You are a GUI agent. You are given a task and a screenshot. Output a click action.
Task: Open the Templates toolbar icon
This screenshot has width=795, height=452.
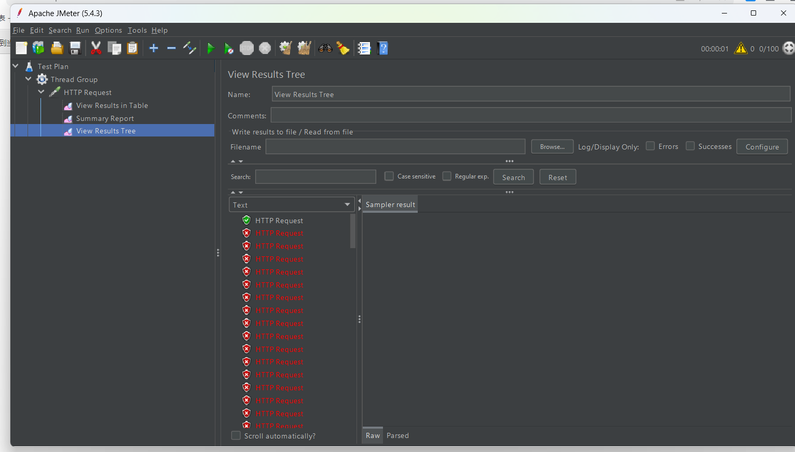pos(38,48)
